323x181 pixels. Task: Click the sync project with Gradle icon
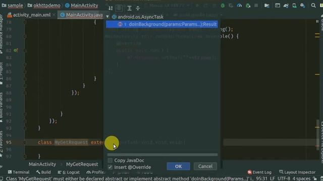286,6
